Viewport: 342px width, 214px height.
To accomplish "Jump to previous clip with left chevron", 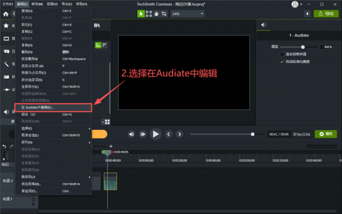I will [168, 134].
